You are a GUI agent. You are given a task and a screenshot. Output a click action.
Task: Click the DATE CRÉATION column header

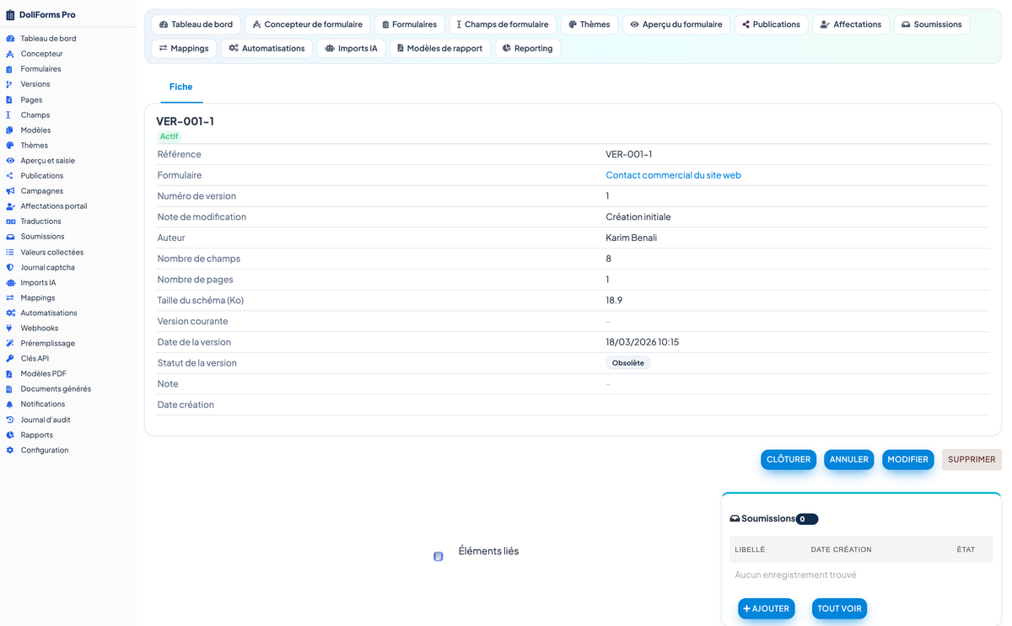pyautogui.click(x=841, y=549)
